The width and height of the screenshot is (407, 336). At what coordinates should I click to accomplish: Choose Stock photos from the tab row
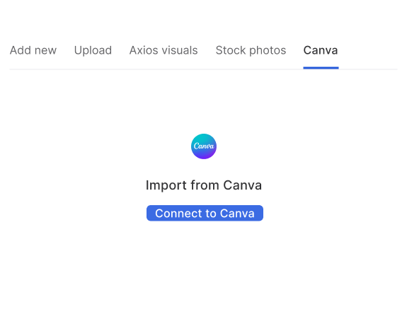251,50
